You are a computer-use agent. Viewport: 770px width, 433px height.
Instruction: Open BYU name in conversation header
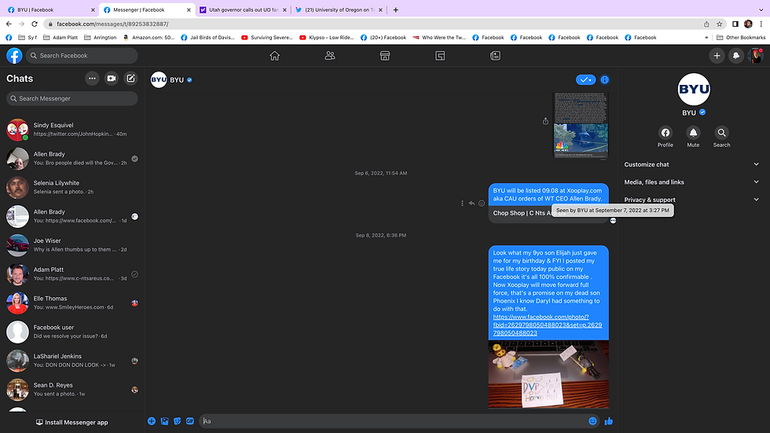[177, 79]
